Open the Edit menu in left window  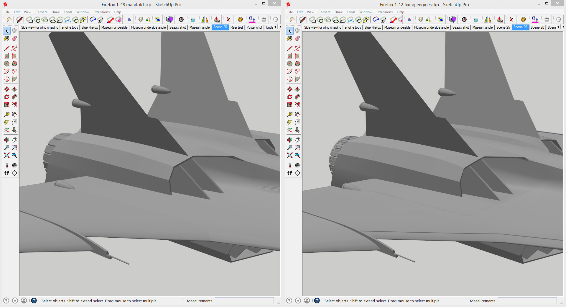point(17,12)
